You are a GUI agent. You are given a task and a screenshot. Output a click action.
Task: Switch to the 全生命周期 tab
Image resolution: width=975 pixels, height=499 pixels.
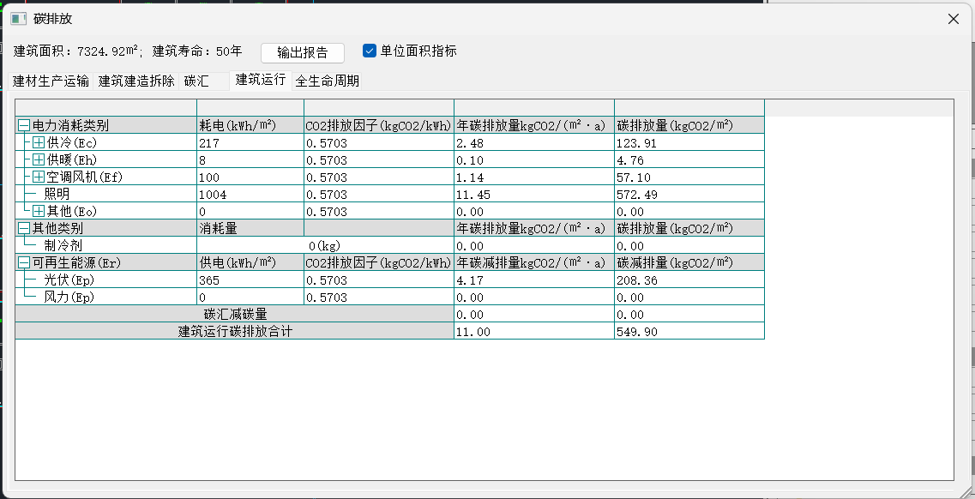point(327,81)
